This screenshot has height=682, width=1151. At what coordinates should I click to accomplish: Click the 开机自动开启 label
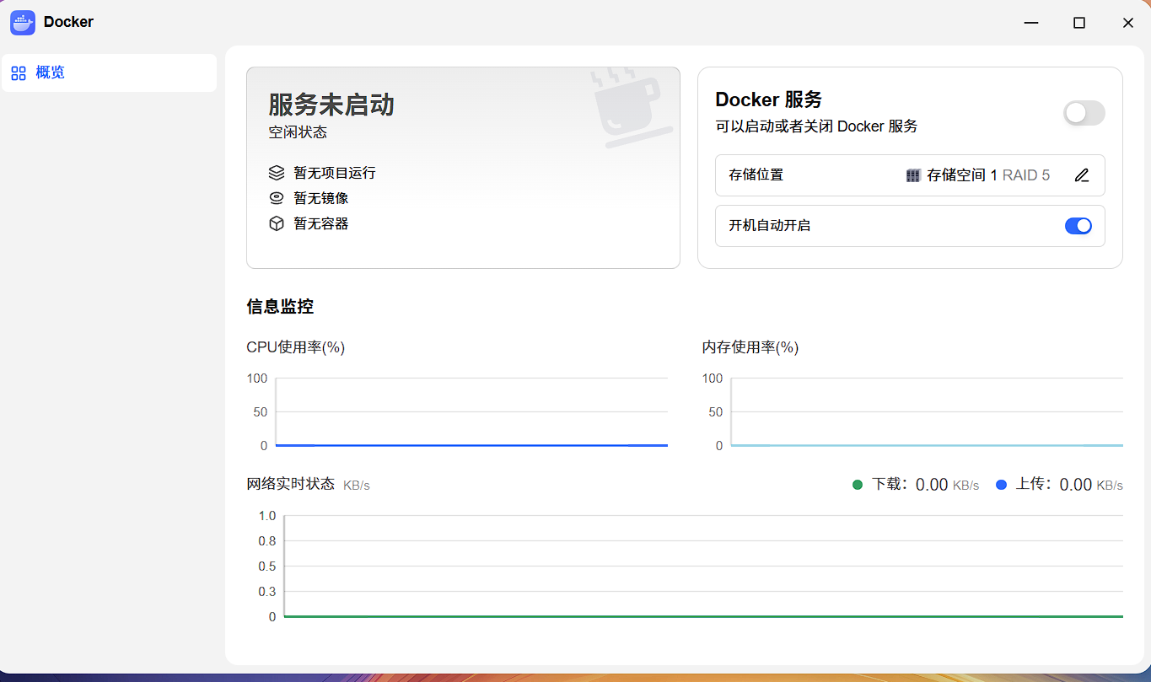pyautogui.click(x=770, y=226)
